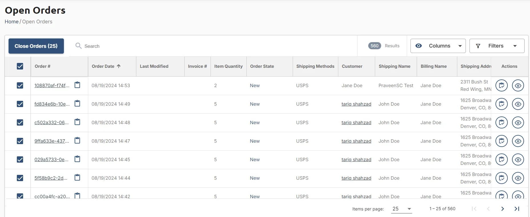Copy order ID c502a332-06 clipboard icon

pos(77,122)
